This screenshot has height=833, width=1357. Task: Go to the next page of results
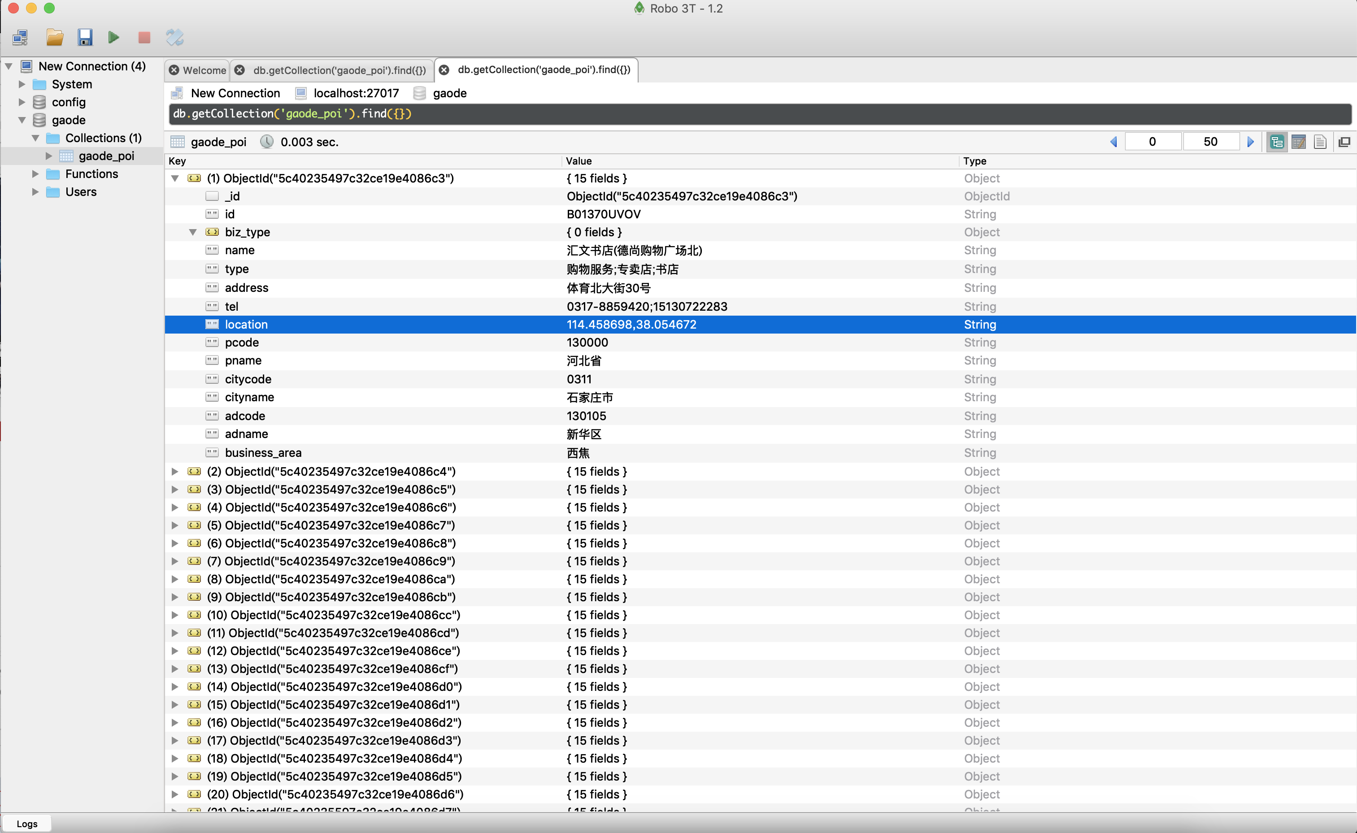pos(1251,142)
